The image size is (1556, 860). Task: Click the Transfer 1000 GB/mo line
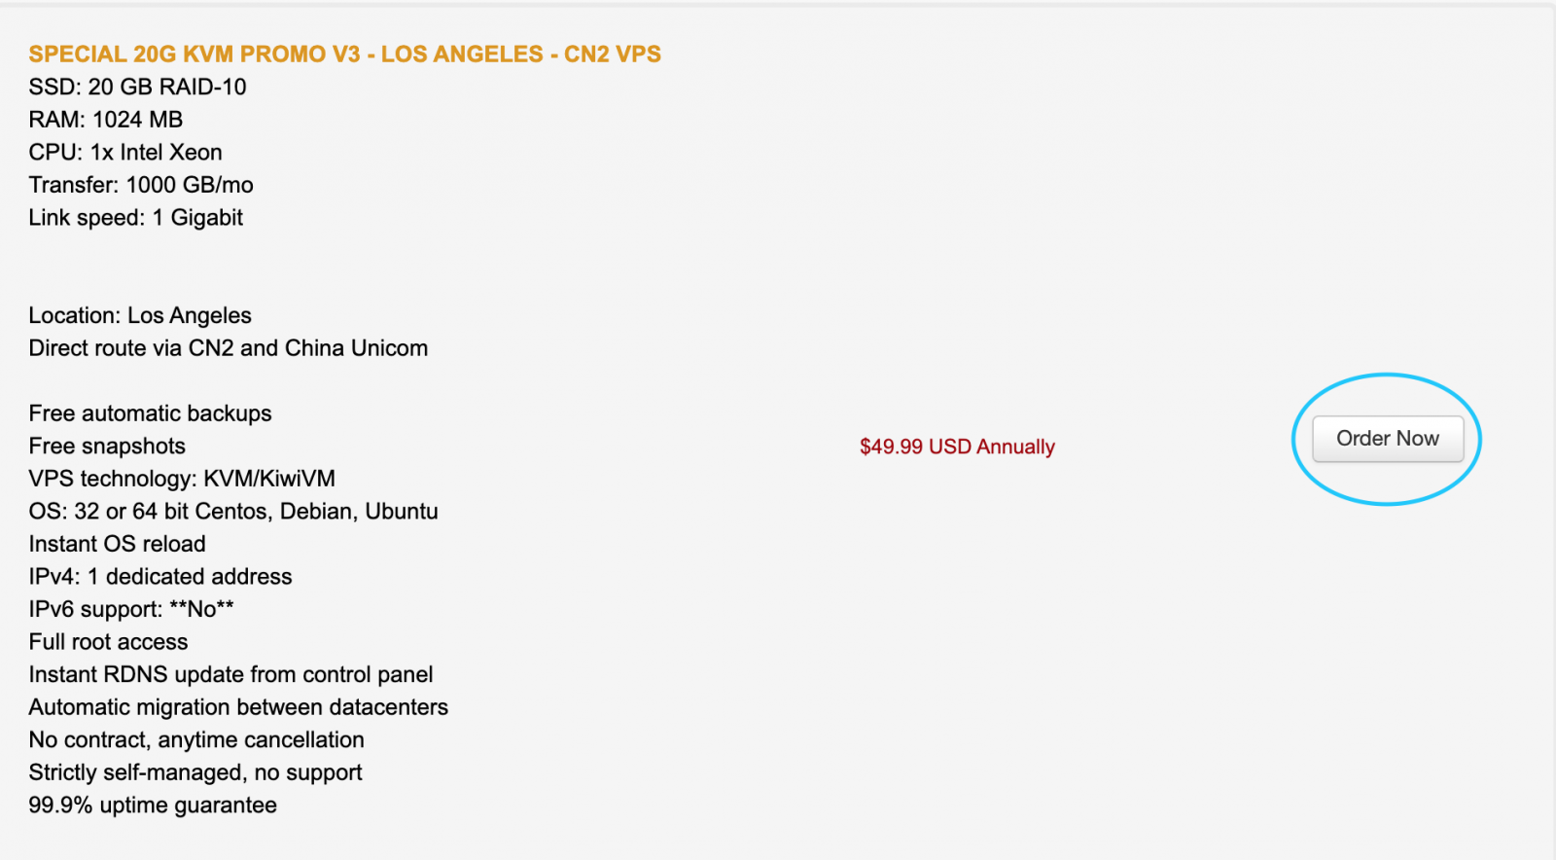[141, 185]
